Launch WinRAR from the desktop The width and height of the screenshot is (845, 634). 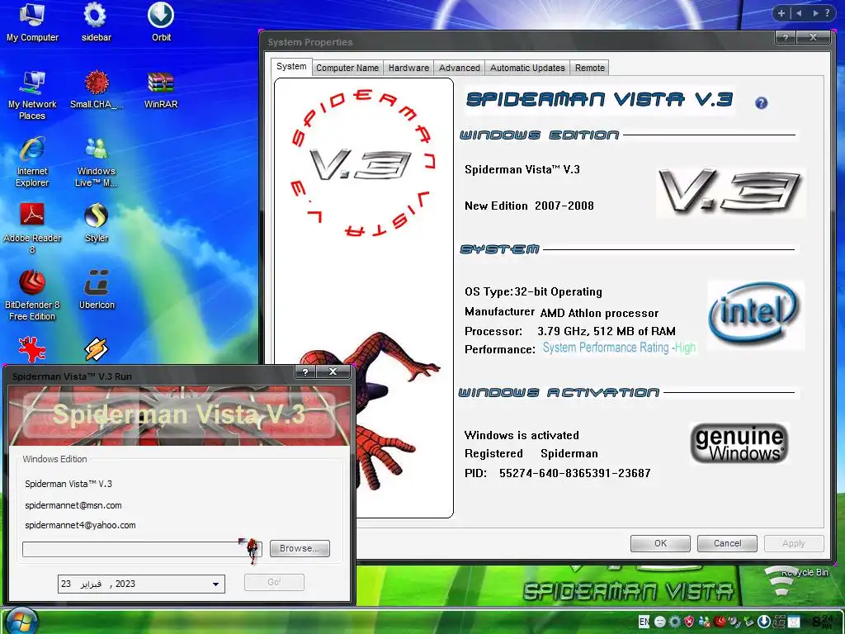[x=161, y=89]
